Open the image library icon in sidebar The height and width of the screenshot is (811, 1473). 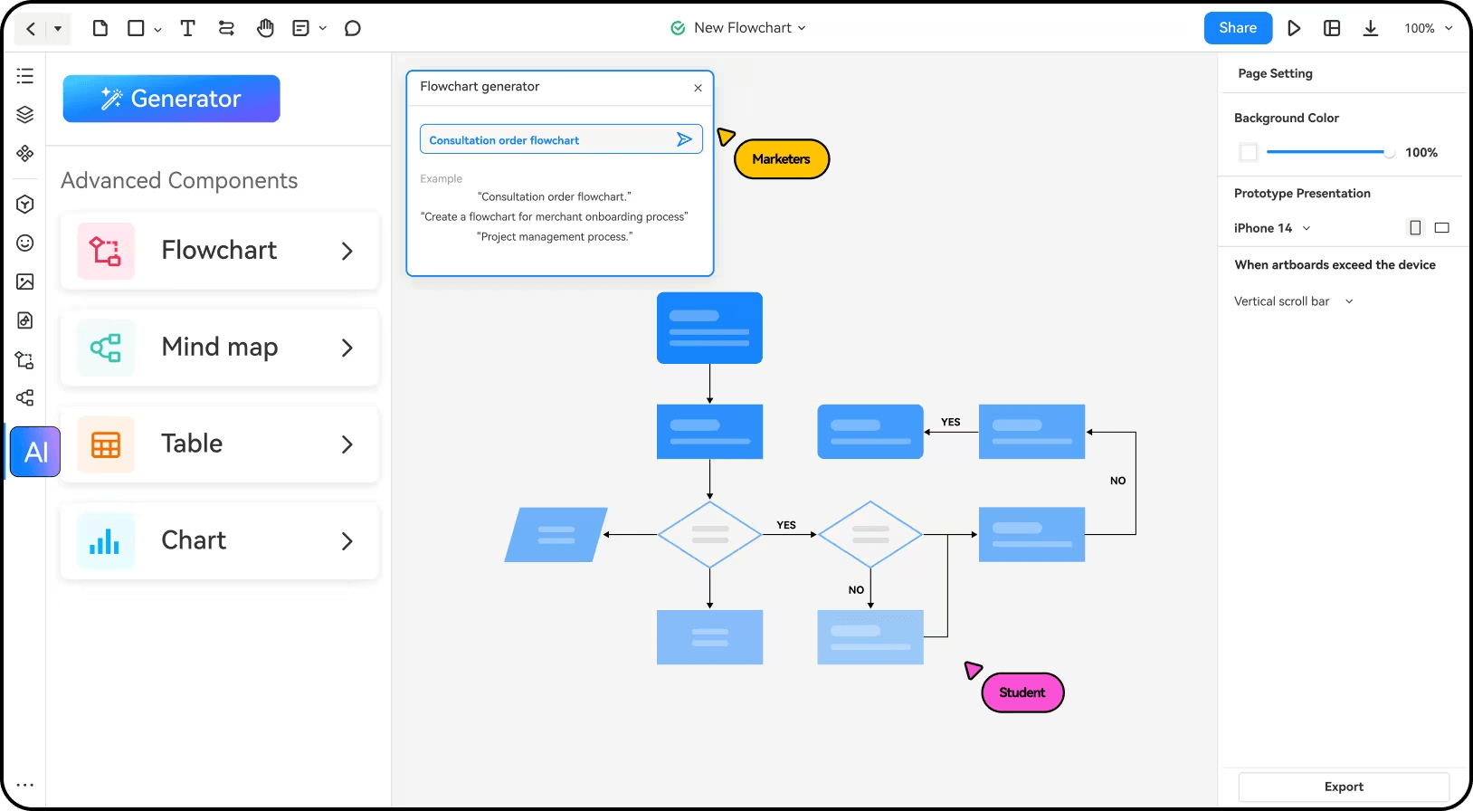[25, 281]
